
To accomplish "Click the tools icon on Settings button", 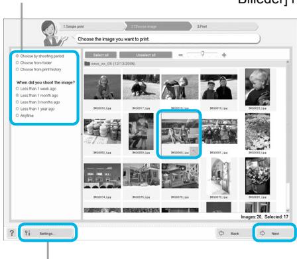I will 27,233.
